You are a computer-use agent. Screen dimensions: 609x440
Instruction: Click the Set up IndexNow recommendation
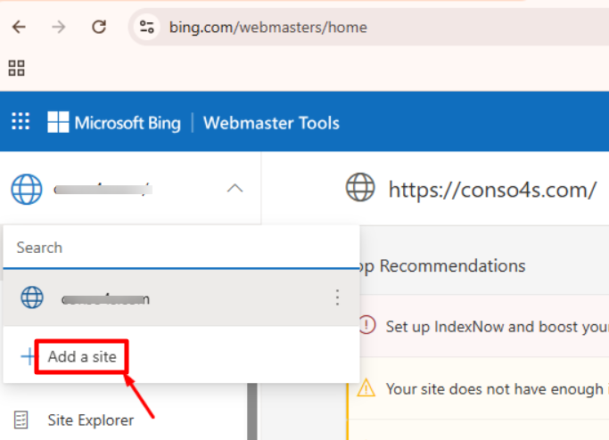(x=495, y=326)
